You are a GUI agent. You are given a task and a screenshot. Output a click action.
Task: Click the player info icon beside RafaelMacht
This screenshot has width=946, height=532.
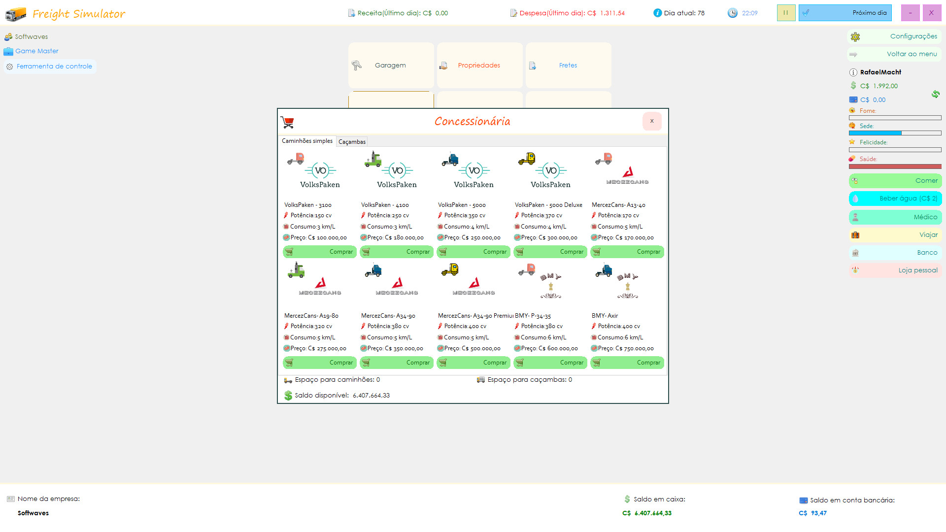point(853,72)
